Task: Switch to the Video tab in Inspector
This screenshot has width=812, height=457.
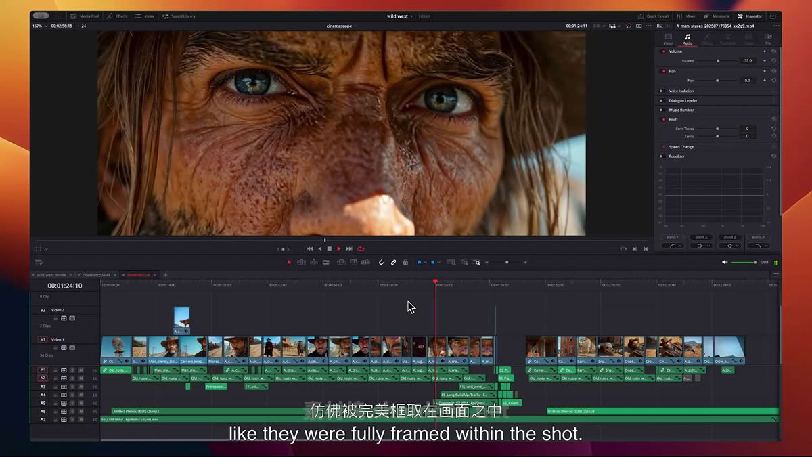Action: 668,39
